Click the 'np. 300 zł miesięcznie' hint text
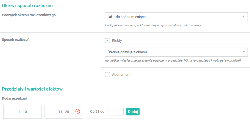This screenshot has height=122, width=250. 173,60
